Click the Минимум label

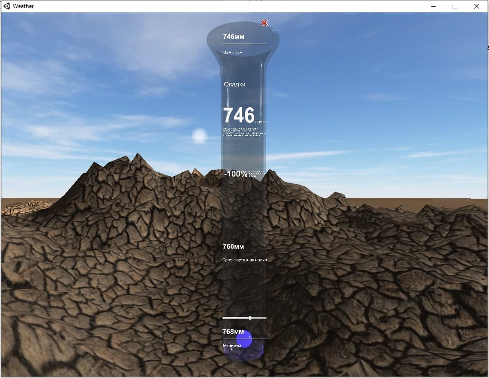click(231, 346)
